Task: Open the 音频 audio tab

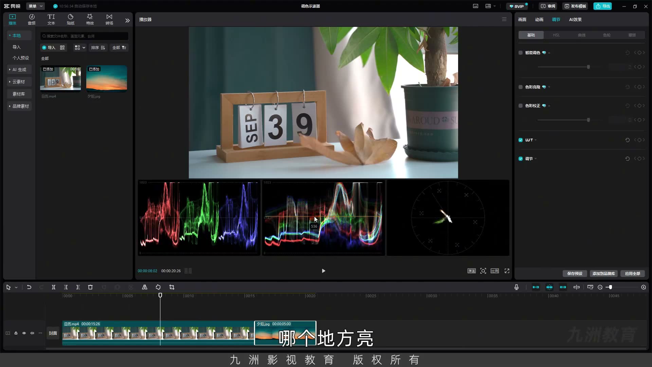Action: (32, 19)
